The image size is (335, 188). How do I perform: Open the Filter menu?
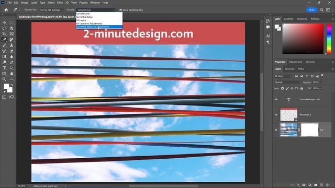click(x=60, y=3)
